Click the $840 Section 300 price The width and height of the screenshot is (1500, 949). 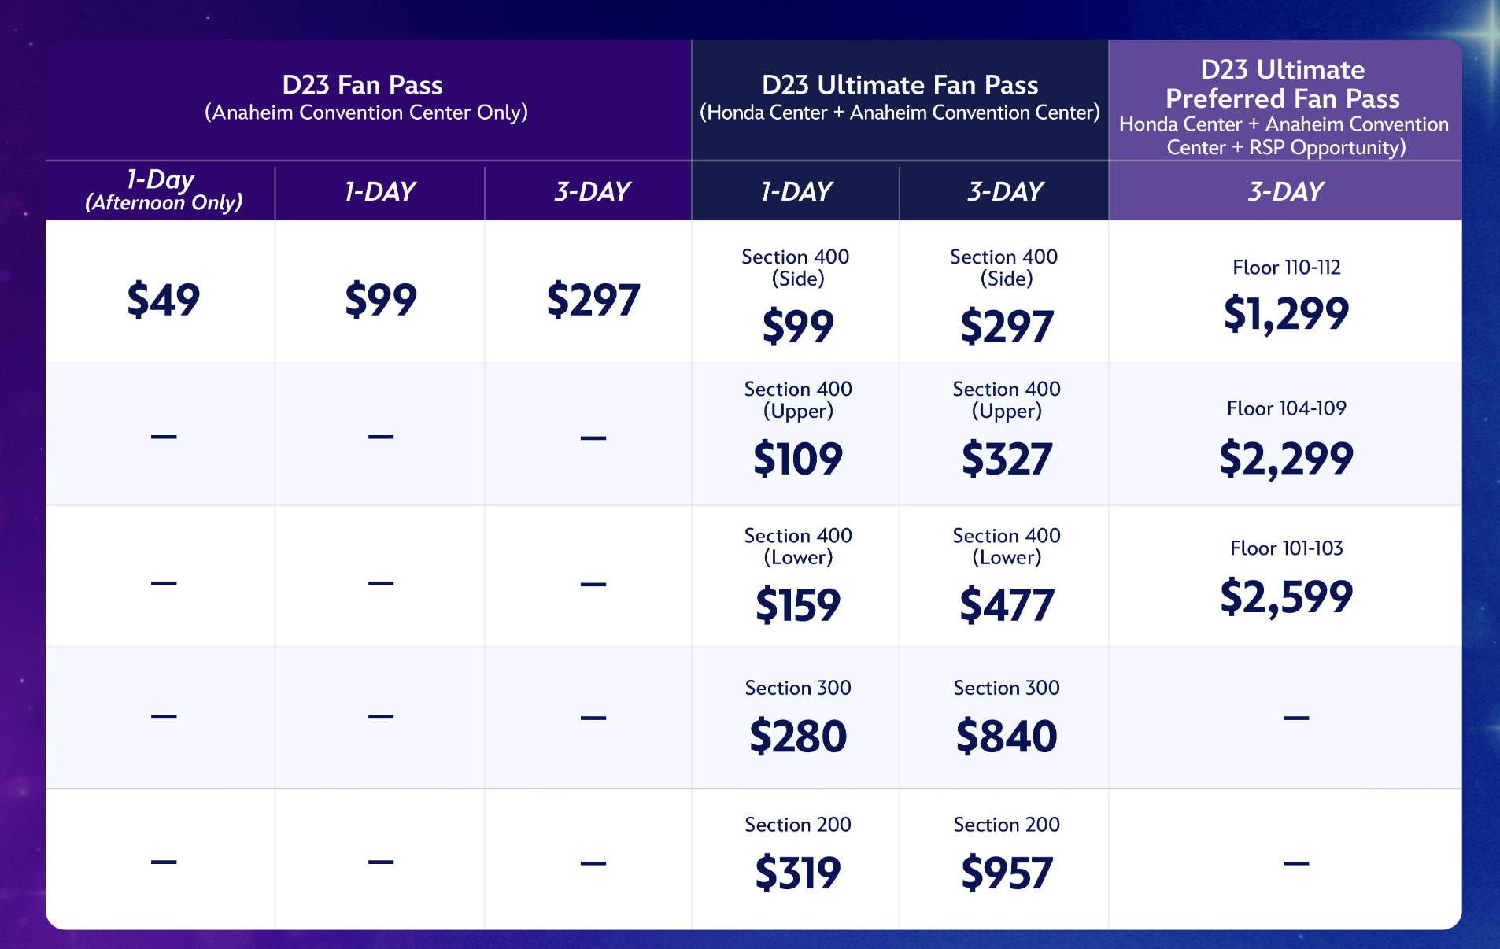(1006, 737)
